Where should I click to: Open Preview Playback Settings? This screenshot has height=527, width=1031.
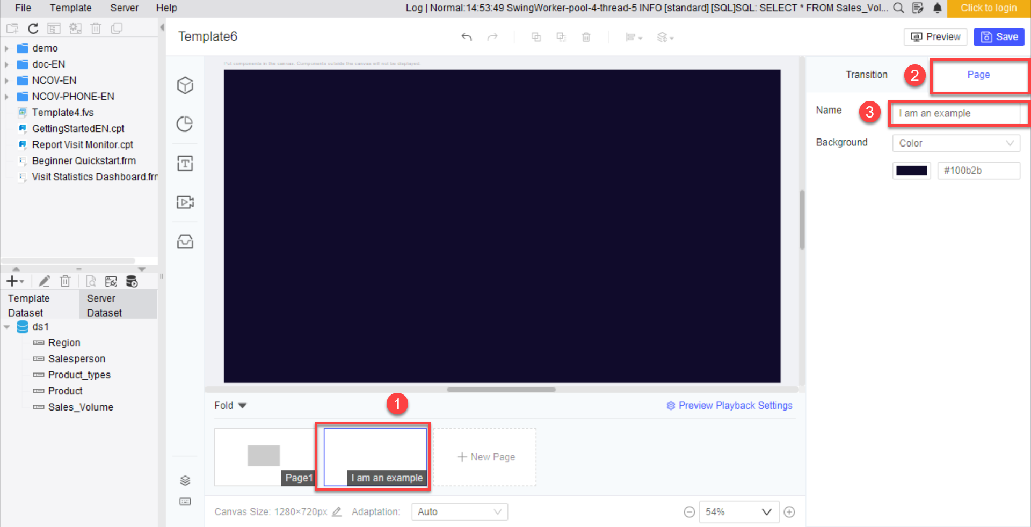[729, 405]
